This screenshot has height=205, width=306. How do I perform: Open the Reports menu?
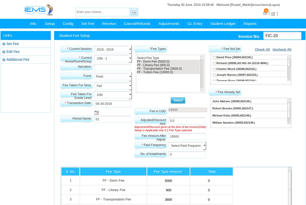[250, 24]
